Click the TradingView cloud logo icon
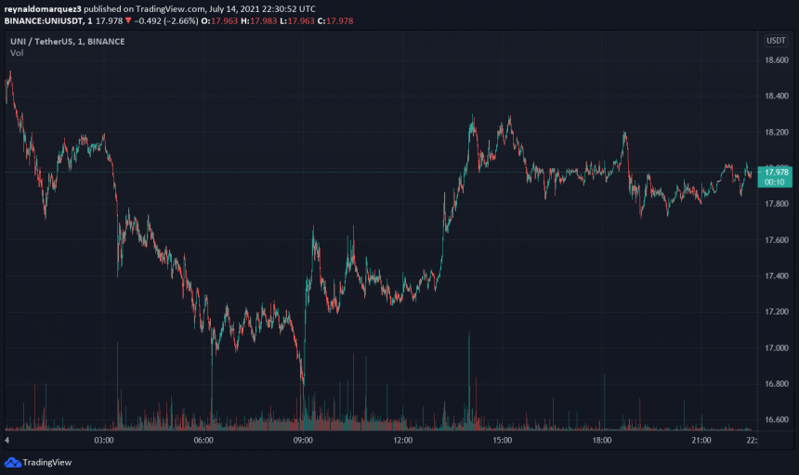The height and width of the screenshot is (475, 799). tap(12, 462)
